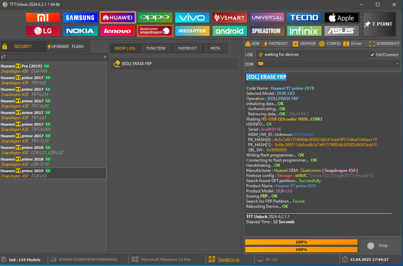403x266 pixels.
Task: Select the Android brand tile
Action: pyautogui.click(x=229, y=31)
